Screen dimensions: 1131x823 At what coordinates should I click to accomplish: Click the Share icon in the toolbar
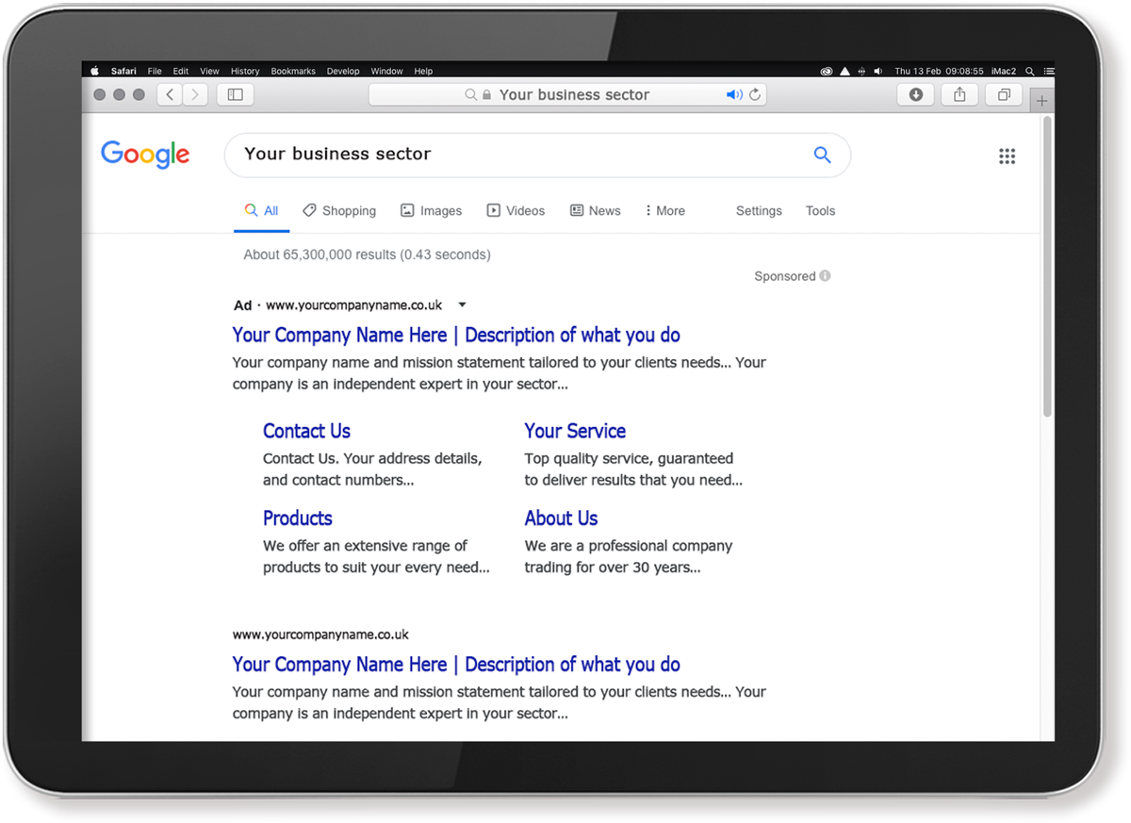click(959, 94)
